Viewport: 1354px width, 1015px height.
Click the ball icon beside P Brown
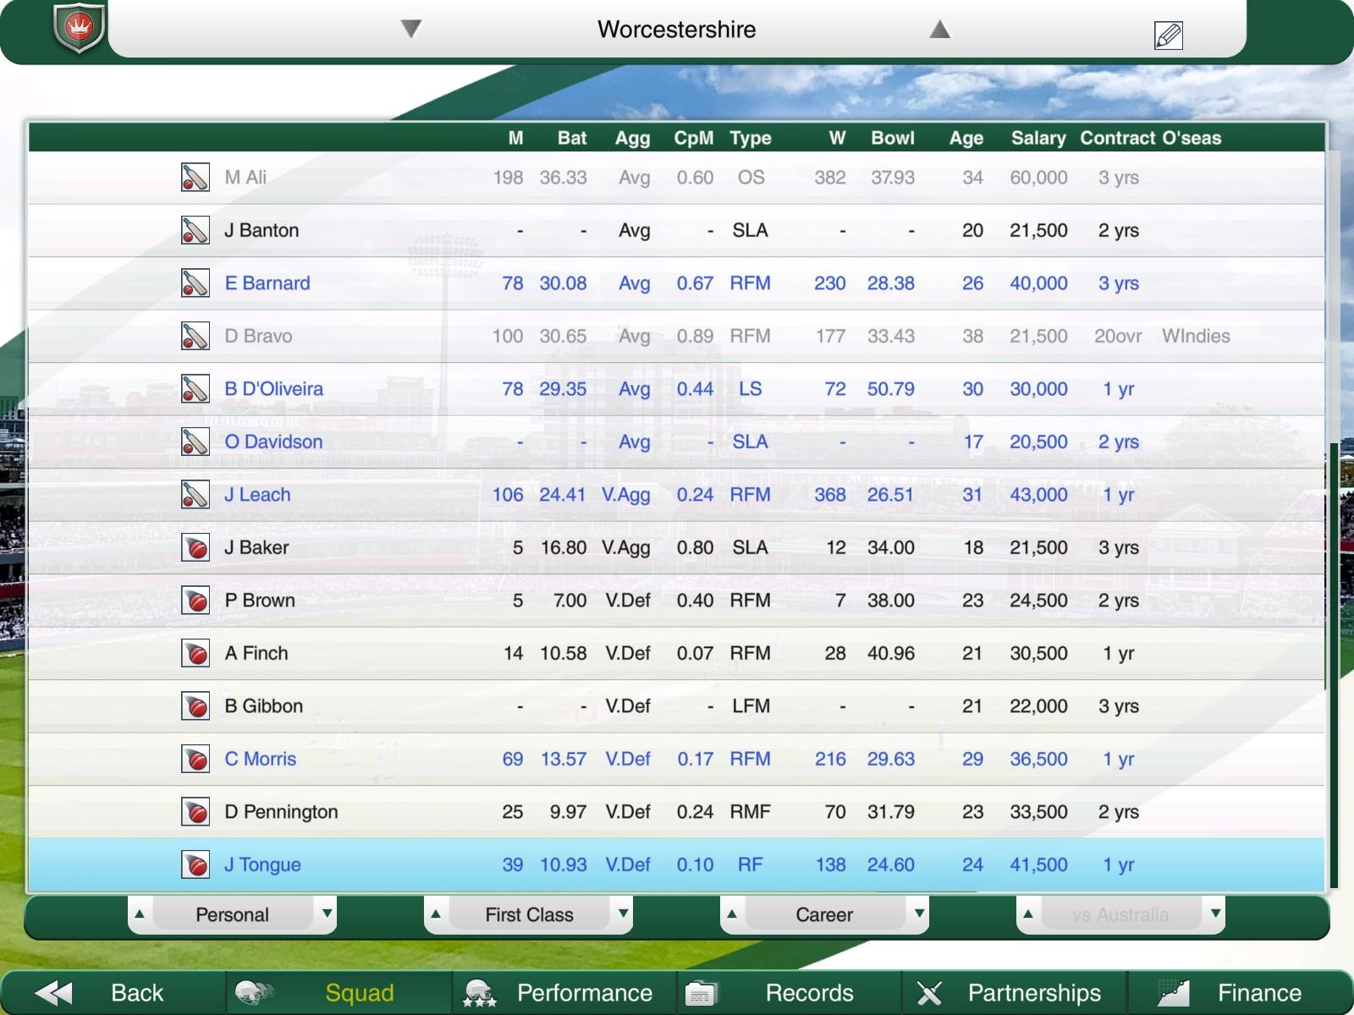(195, 601)
